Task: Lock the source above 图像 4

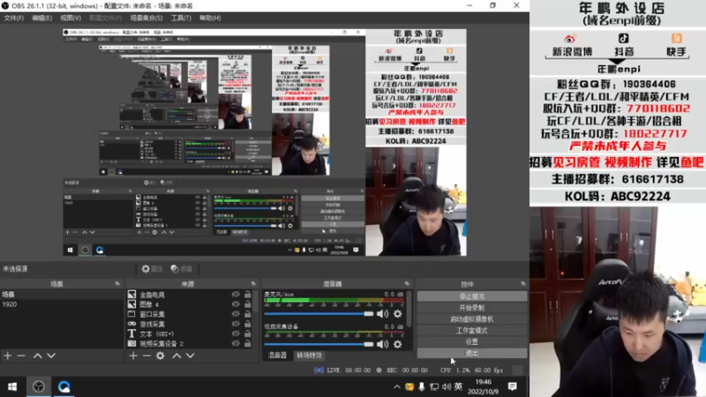Action: [248, 295]
